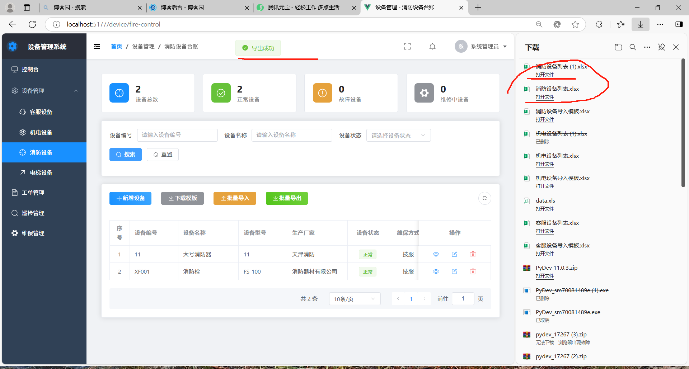Viewport: 689px width, 369px height.
Task: Reload the current page
Action: pos(32,24)
